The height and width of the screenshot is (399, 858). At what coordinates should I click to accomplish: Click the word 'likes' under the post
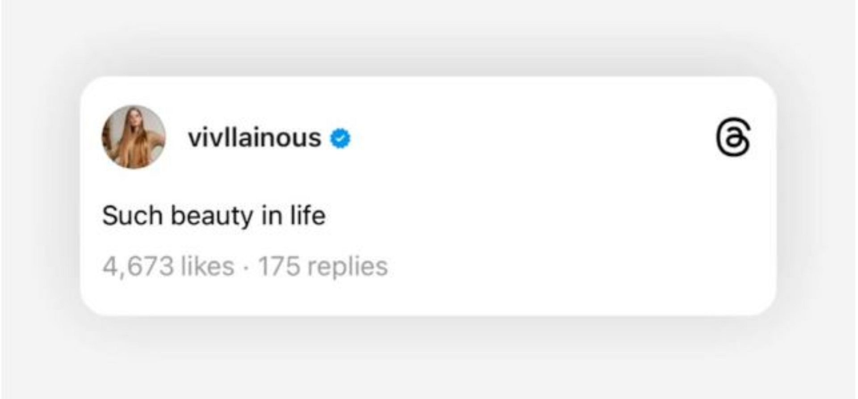(x=207, y=266)
